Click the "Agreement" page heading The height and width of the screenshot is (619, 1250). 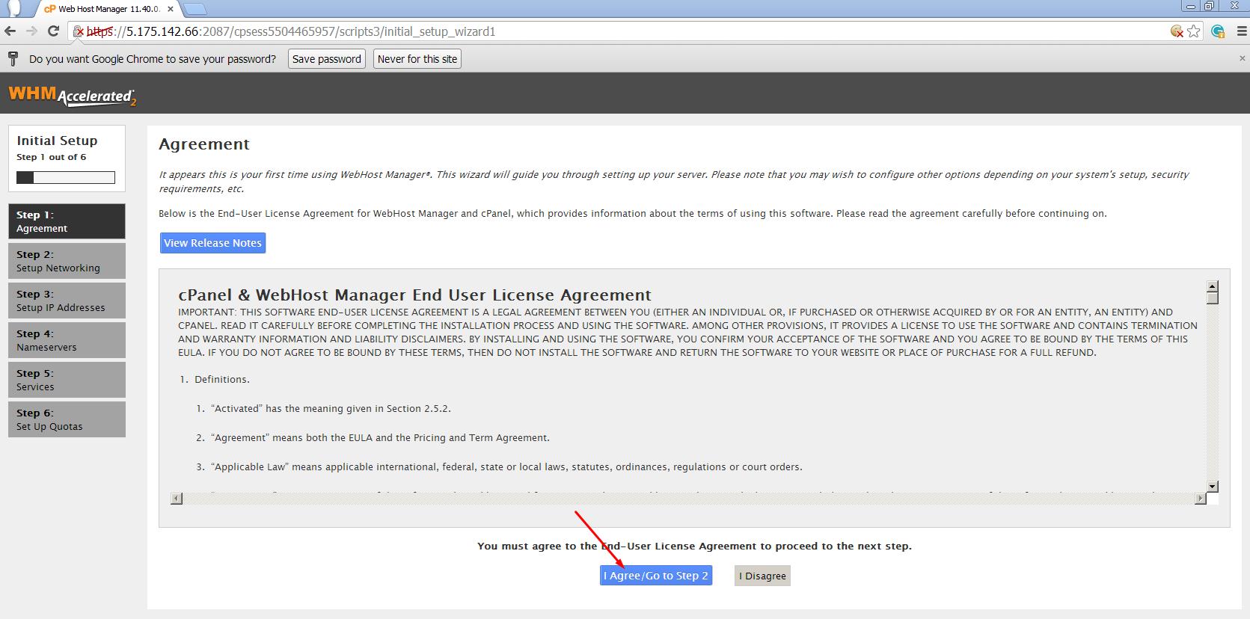[204, 144]
